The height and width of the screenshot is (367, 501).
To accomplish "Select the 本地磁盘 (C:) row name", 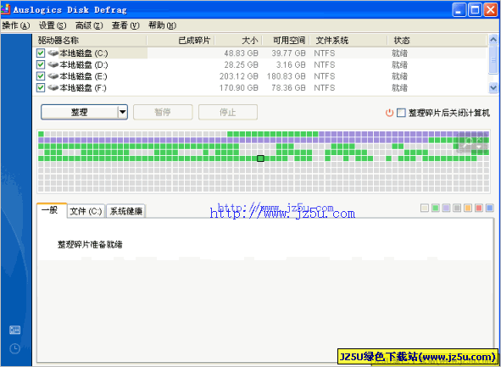I will [84, 53].
